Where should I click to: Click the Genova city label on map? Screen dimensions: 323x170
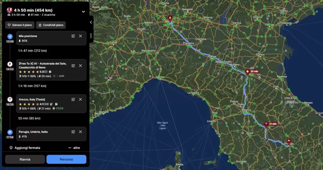click(160, 77)
